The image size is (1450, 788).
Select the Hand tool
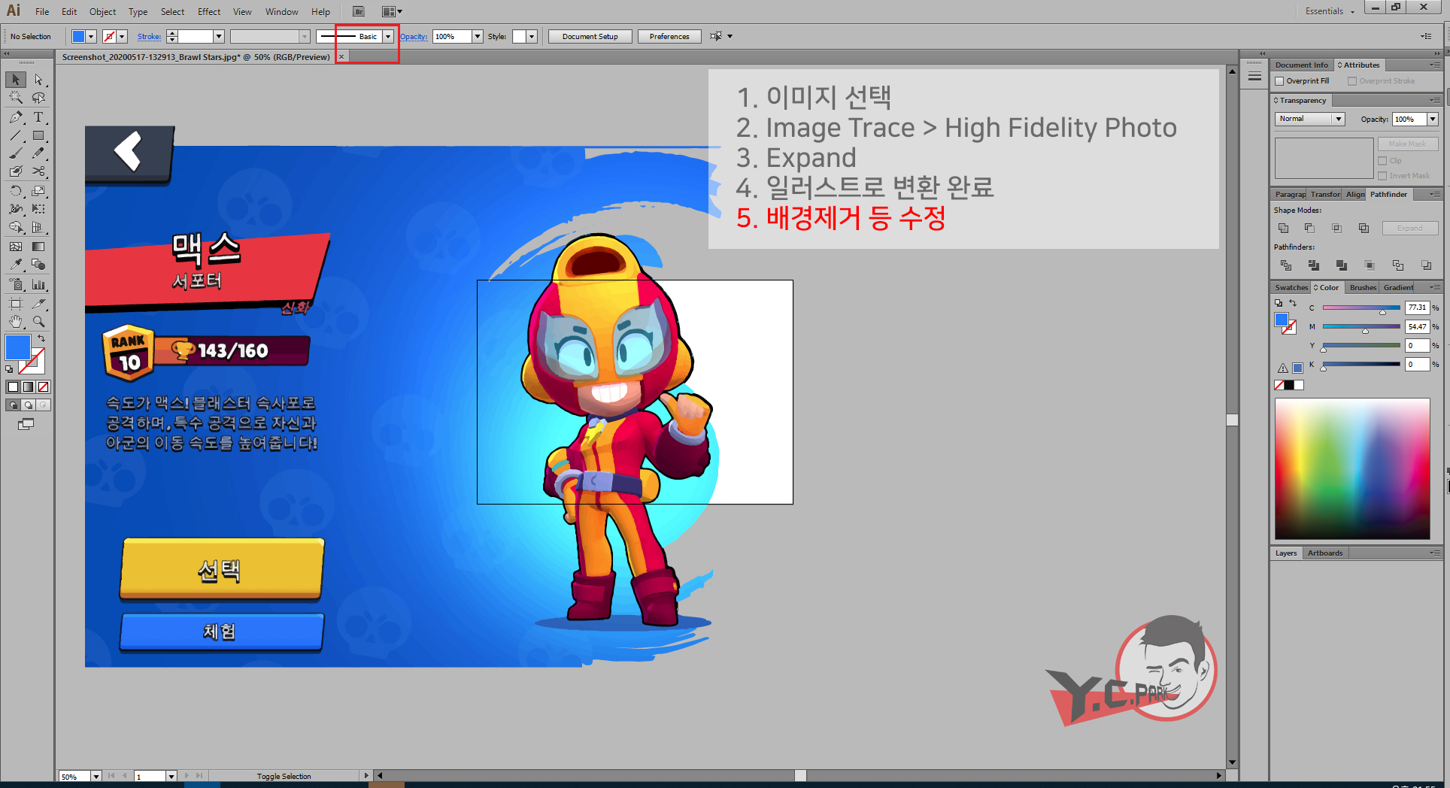tap(16, 322)
